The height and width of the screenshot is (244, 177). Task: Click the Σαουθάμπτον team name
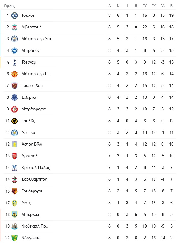point(34,179)
